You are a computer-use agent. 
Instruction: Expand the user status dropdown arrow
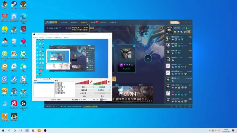point(189,28)
